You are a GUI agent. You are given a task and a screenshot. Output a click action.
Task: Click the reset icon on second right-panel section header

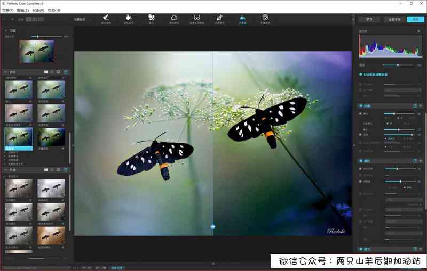pos(415,161)
